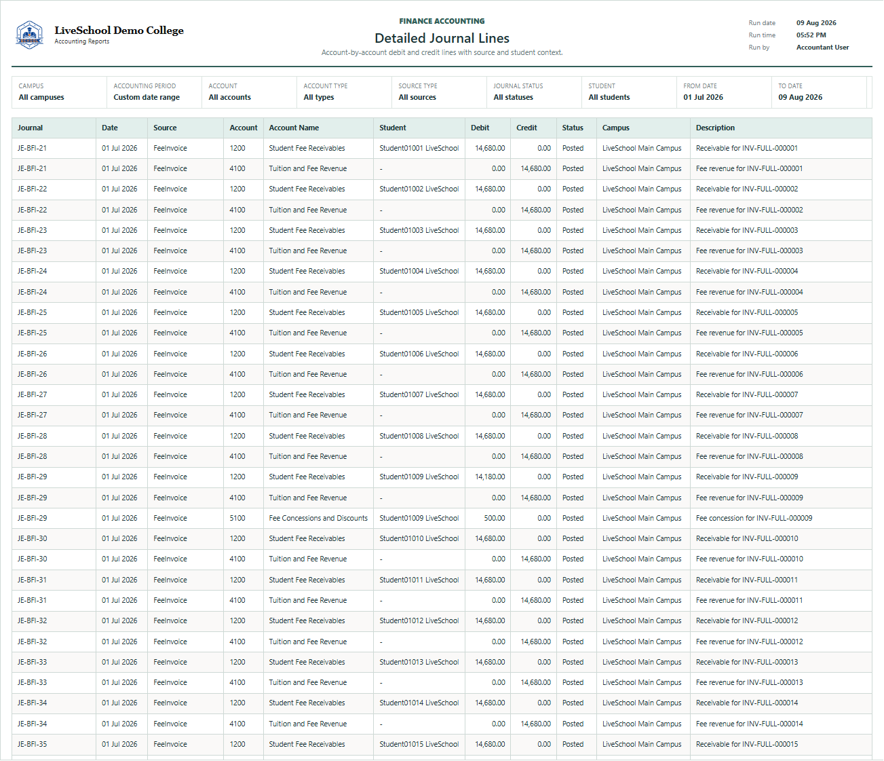The height and width of the screenshot is (761, 884).
Task: Click the Run time value '05:52 PM'
Action: [811, 35]
